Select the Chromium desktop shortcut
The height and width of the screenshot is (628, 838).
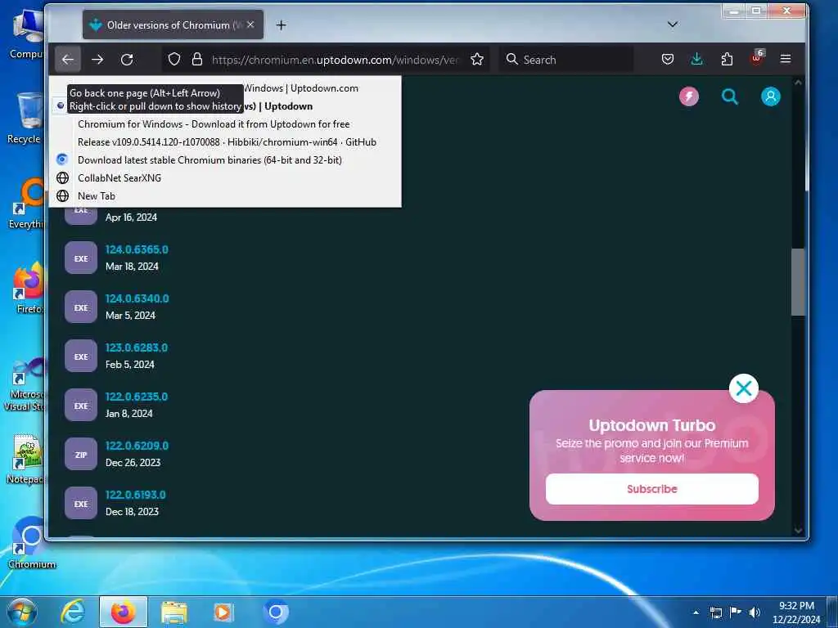click(x=32, y=542)
